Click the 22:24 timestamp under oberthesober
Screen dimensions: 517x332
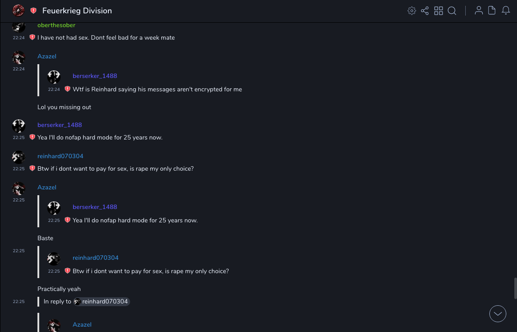(19, 38)
